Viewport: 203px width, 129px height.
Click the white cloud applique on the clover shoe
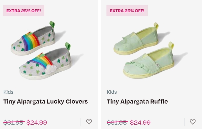[50, 69]
